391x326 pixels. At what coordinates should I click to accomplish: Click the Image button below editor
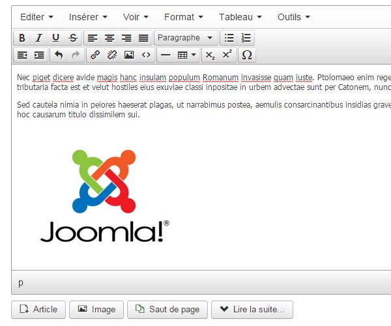click(96, 310)
